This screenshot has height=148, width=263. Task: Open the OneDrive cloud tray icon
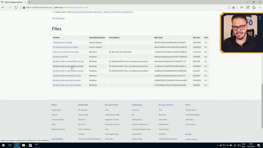[x=231, y=145]
